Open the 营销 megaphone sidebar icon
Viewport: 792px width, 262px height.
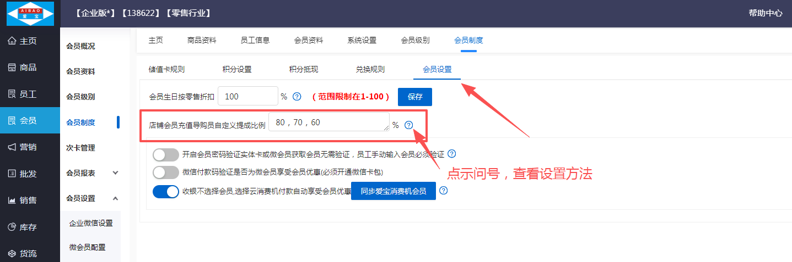12,147
